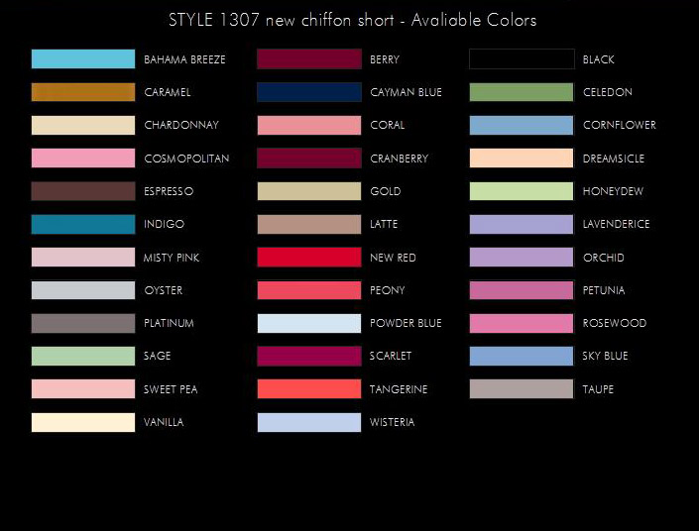Viewport: 699px width, 531px height.
Task: Click the 'CORNFLOWER' label text
Action: pyautogui.click(x=620, y=125)
